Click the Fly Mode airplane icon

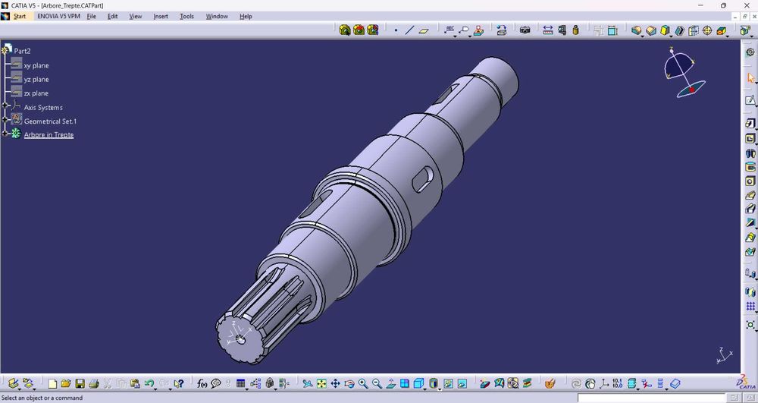click(308, 384)
